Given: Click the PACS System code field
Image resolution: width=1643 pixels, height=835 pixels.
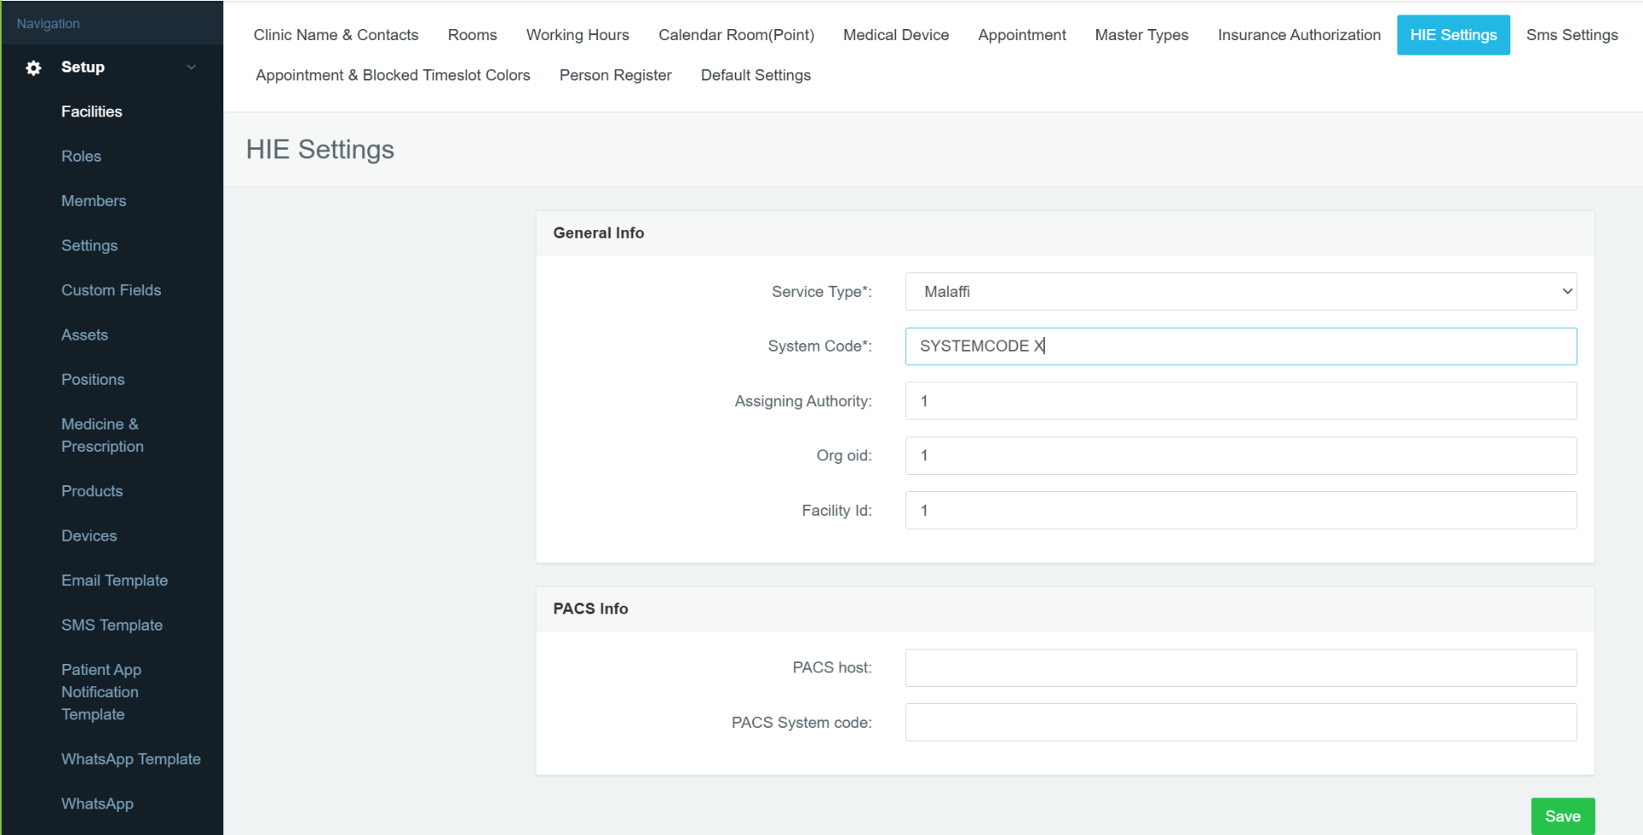Looking at the screenshot, I should [x=1241, y=723].
